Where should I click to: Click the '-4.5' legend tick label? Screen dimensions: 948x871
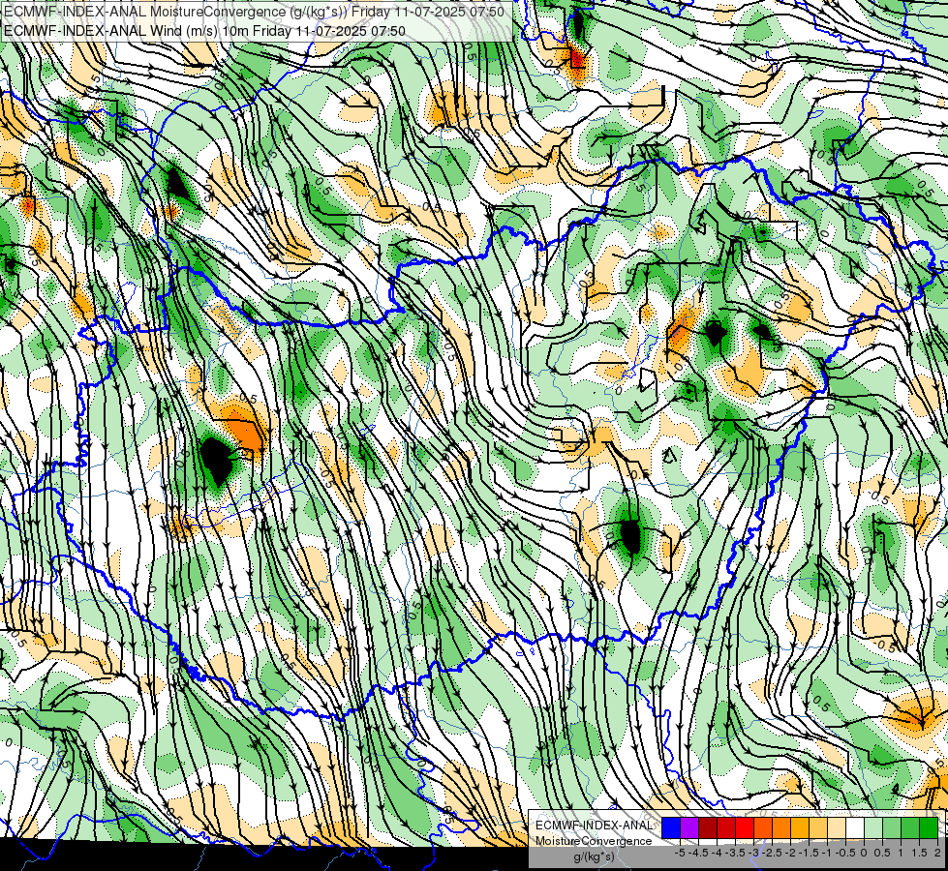698,853
